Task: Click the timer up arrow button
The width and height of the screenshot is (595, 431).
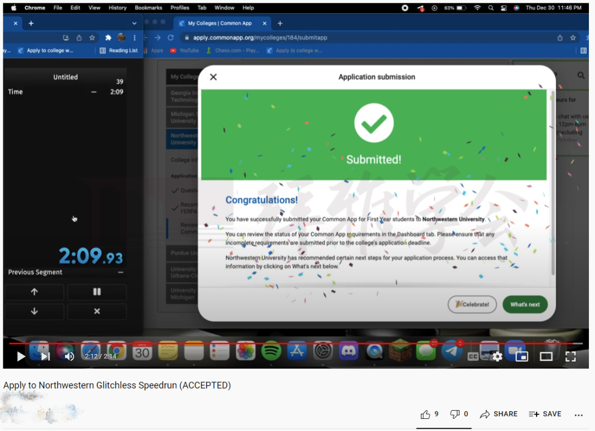Action: click(x=34, y=292)
